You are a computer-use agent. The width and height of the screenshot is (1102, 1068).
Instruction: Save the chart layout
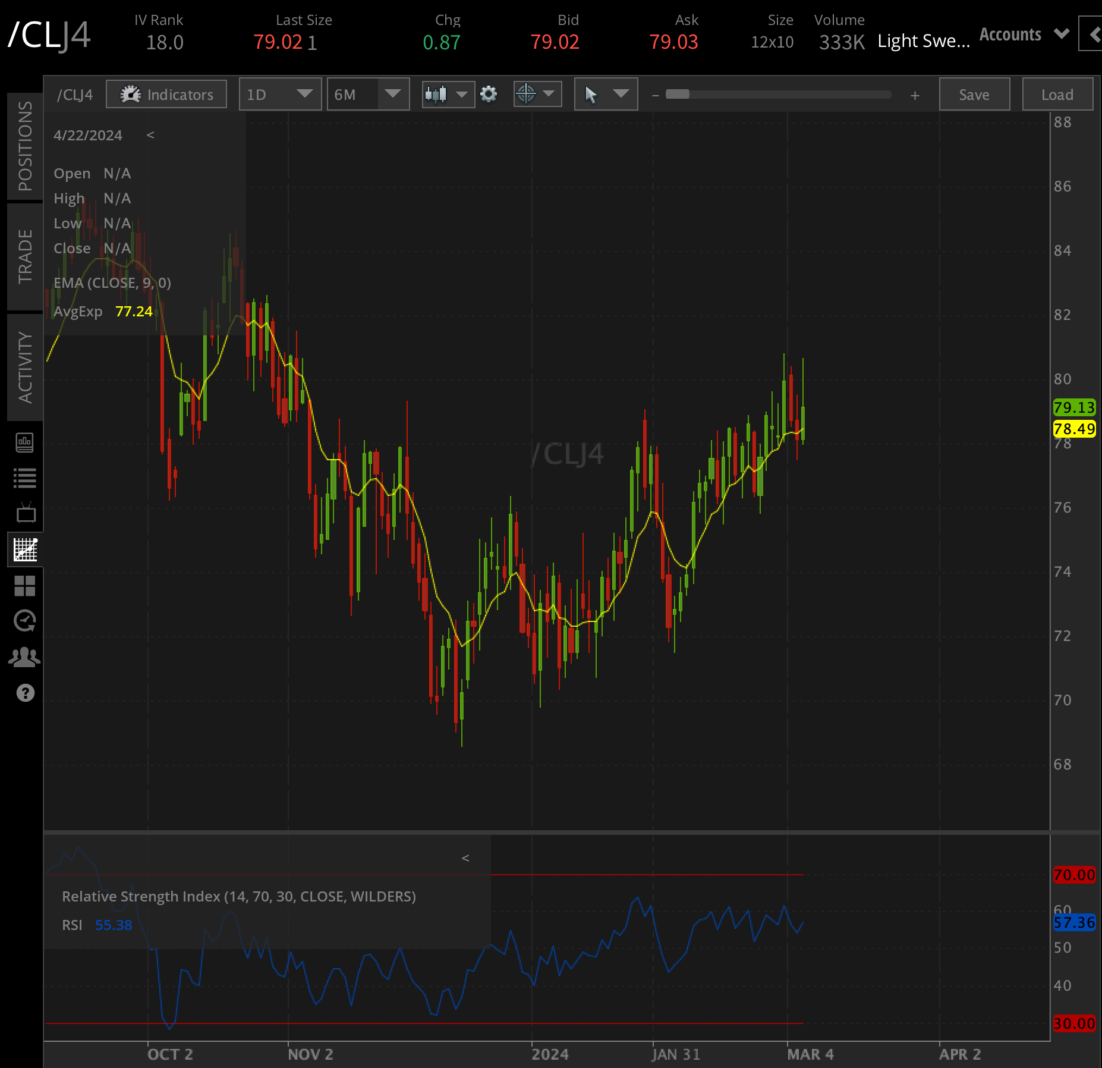[x=974, y=95]
